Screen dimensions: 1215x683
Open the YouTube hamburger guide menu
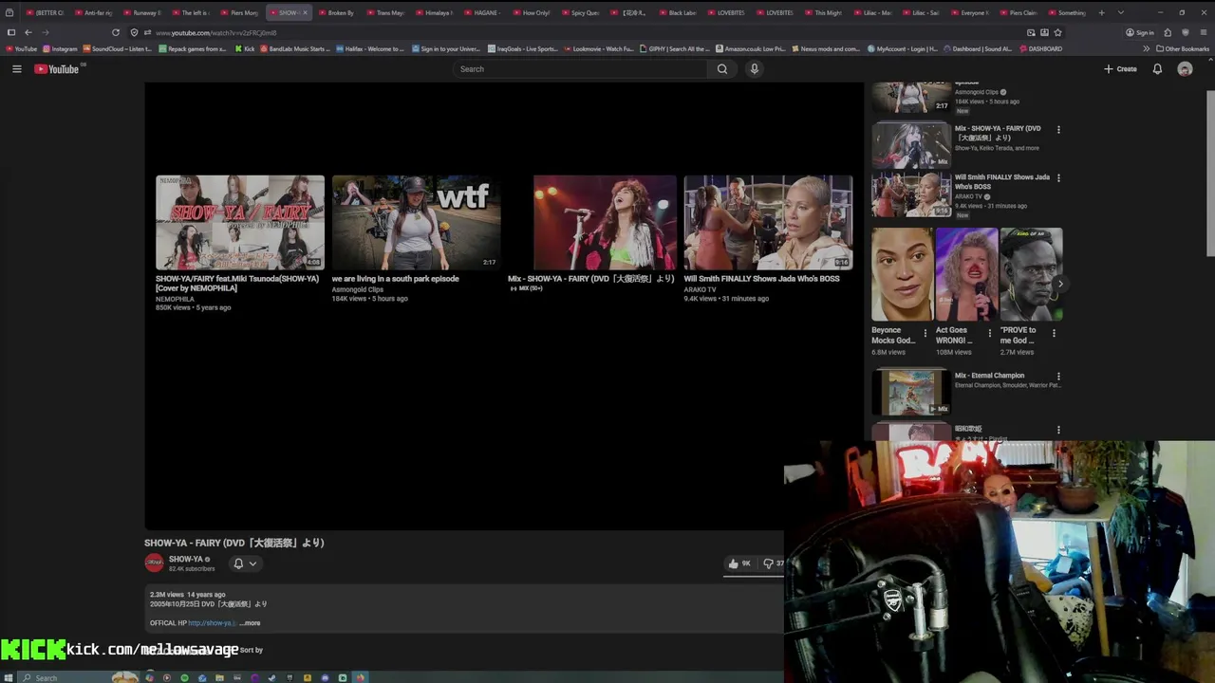tap(16, 69)
